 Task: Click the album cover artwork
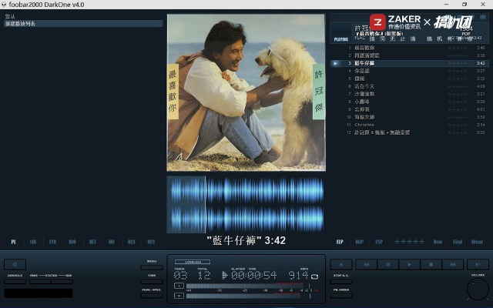[x=246, y=92]
